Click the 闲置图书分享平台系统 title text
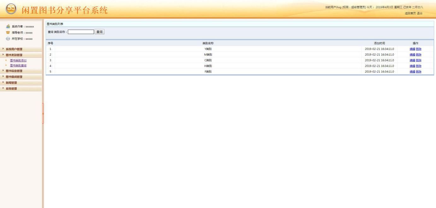Image resolution: width=436 pixels, height=208 pixels. pyautogui.click(x=64, y=10)
